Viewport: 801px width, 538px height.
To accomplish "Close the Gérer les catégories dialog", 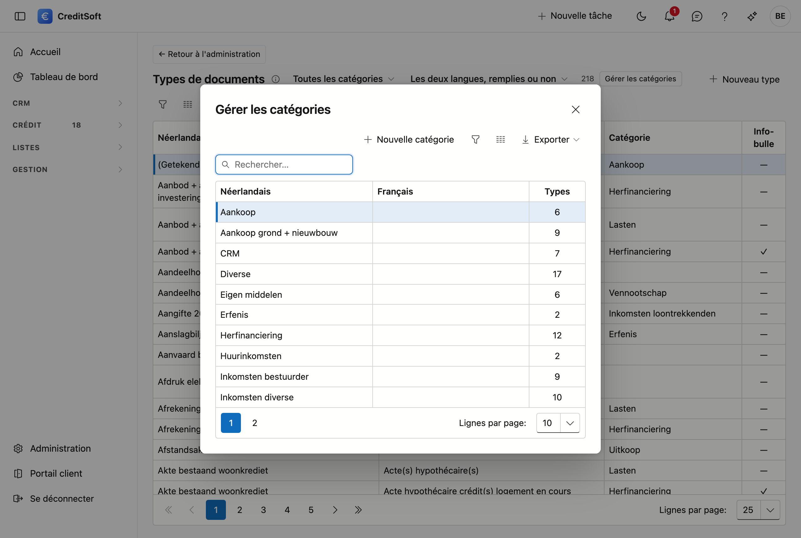I will coord(575,109).
